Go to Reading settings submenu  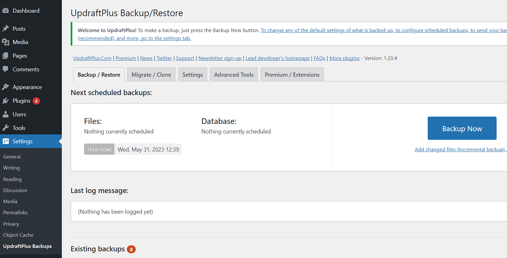[12, 179]
